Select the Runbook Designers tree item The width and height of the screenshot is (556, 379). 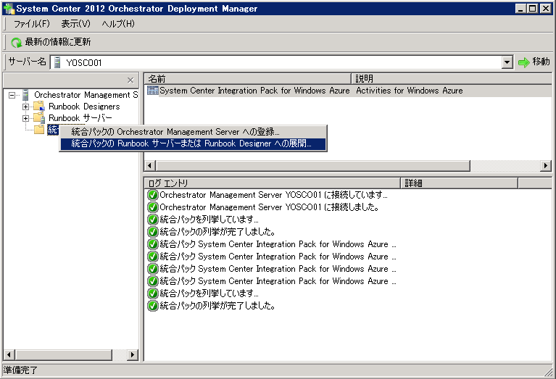(x=84, y=107)
